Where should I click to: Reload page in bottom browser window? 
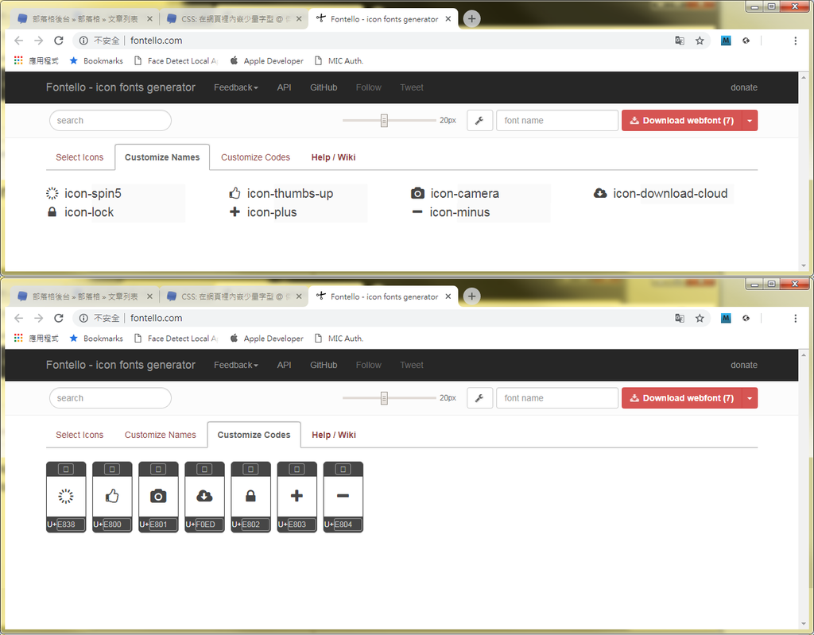59,318
